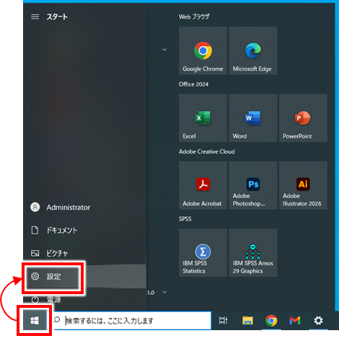Launch Chrome from the taskbar
The width and height of the screenshot is (339, 341).
[x=271, y=320]
